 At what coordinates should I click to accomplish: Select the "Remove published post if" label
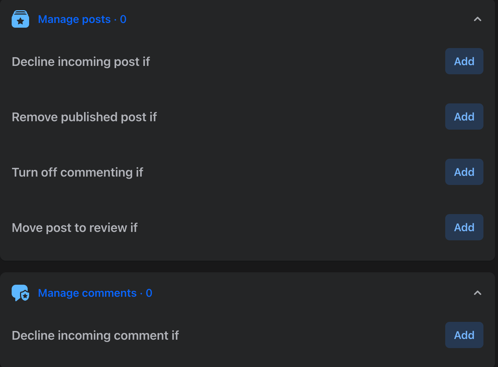coord(84,117)
